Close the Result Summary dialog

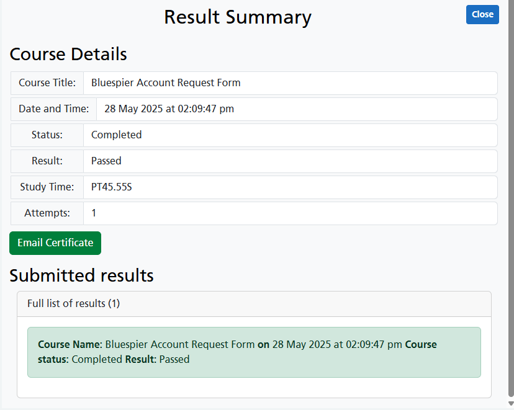pos(482,14)
